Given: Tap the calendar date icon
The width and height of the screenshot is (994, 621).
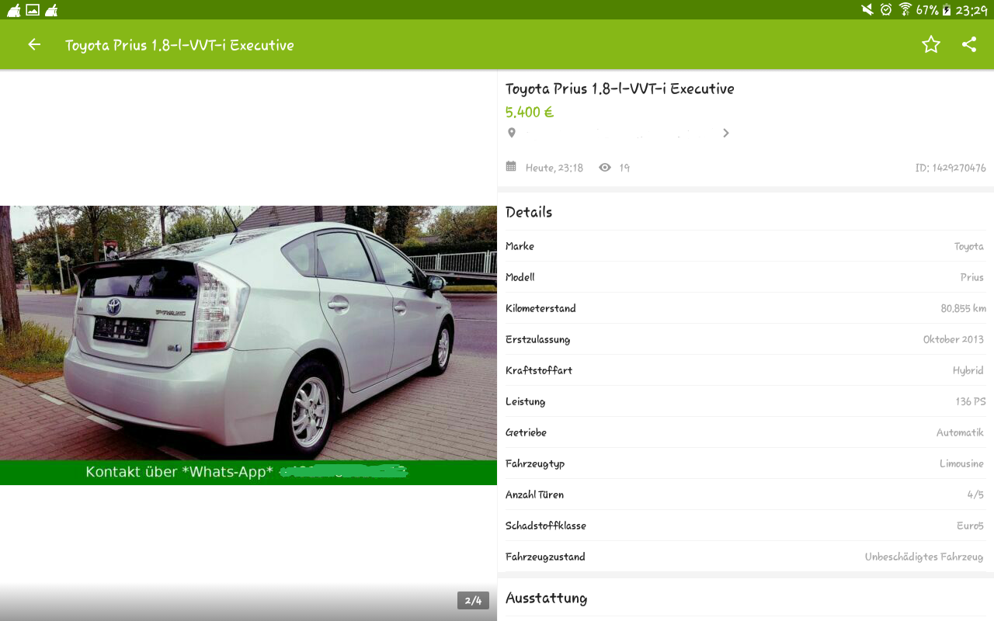Looking at the screenshot, I should click(x=511, y=166).
